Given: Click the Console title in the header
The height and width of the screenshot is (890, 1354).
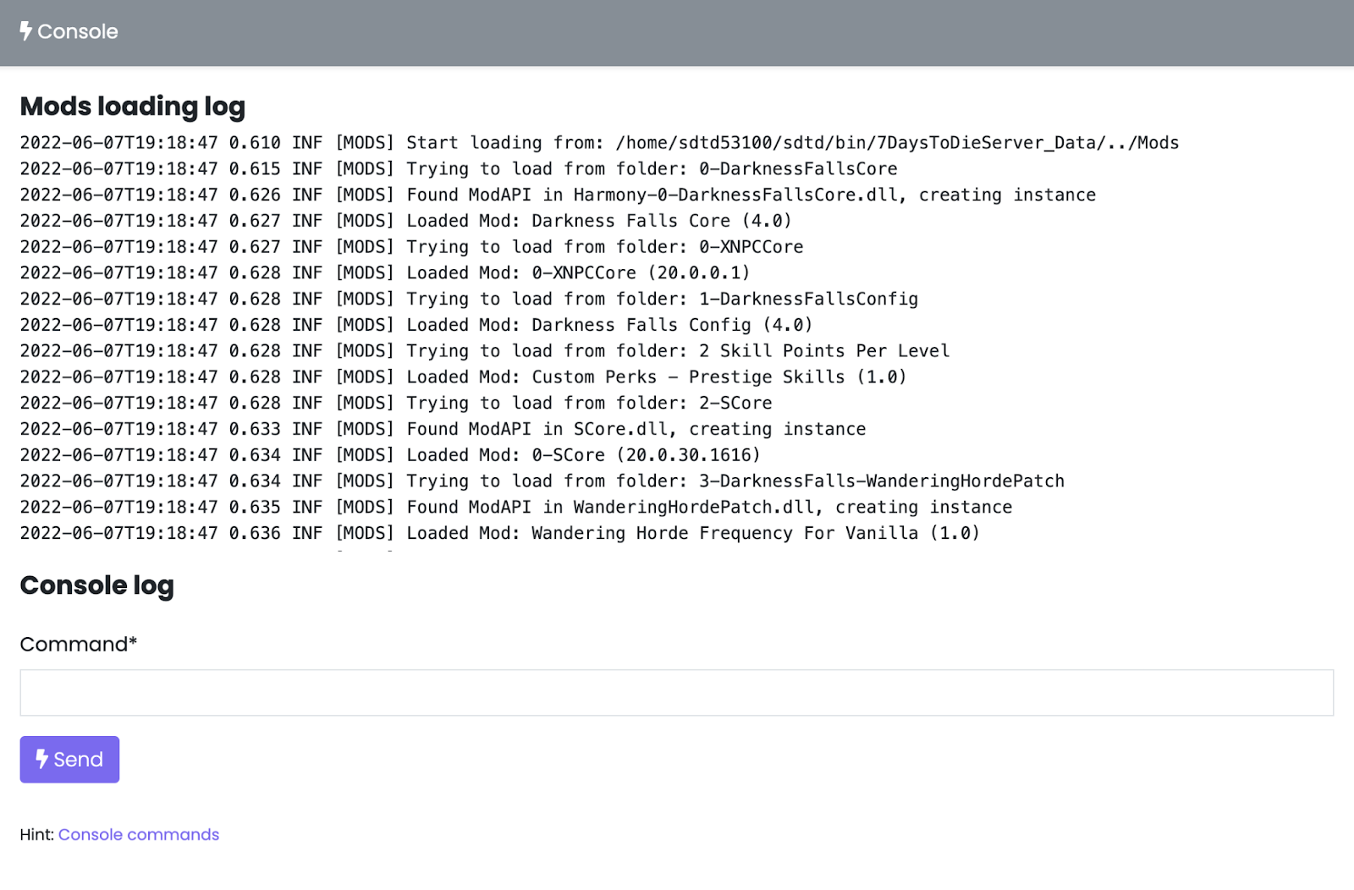Looking at the screenshot, I should (78, 31).
